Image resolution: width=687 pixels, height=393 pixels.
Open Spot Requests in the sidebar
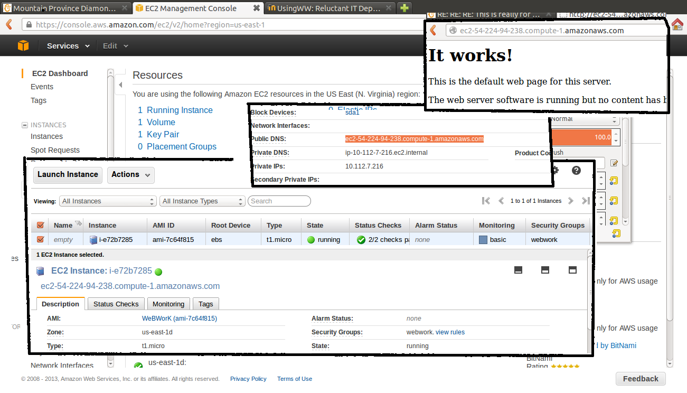click(55, 150)
